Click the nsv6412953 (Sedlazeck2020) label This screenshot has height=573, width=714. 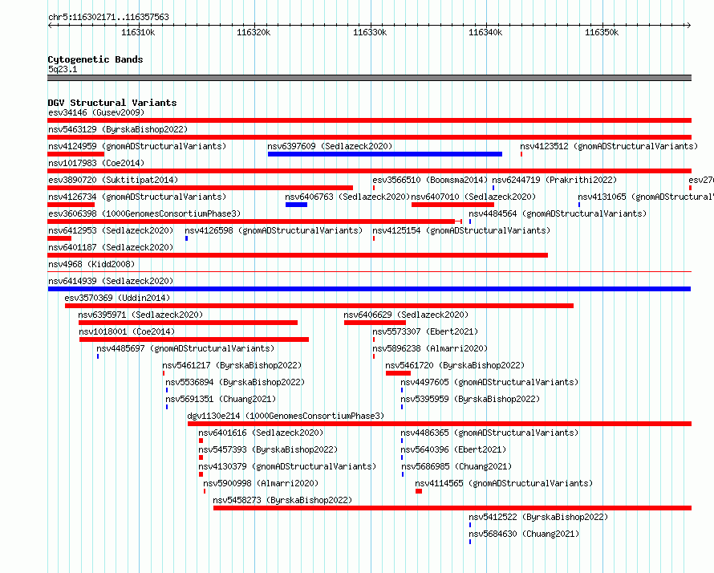pyautogui.click(x=111, y=230)
